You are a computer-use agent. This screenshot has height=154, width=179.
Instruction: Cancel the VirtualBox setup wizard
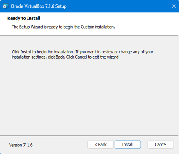tap(161, 145)
